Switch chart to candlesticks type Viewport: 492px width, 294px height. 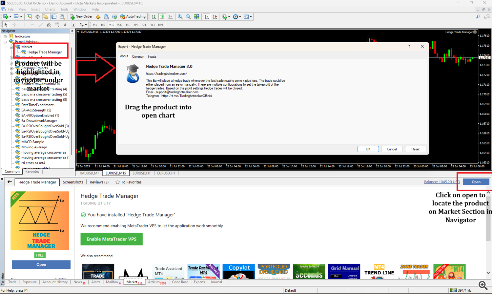point(162,17)
